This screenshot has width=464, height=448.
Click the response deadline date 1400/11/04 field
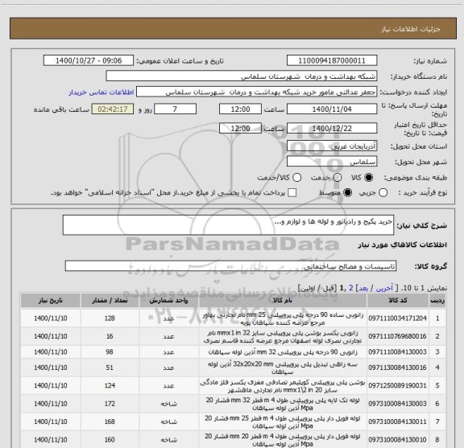(332, 109)
